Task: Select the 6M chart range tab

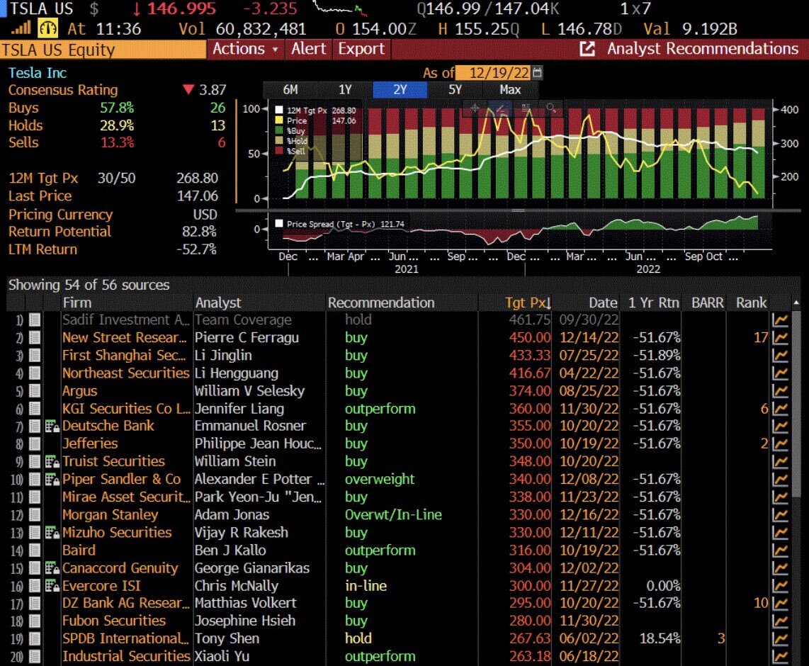Action: (290, 89)
